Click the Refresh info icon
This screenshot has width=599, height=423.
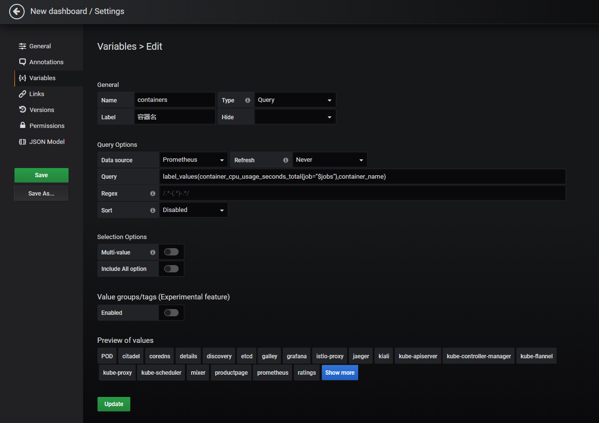tap(286, 160)
